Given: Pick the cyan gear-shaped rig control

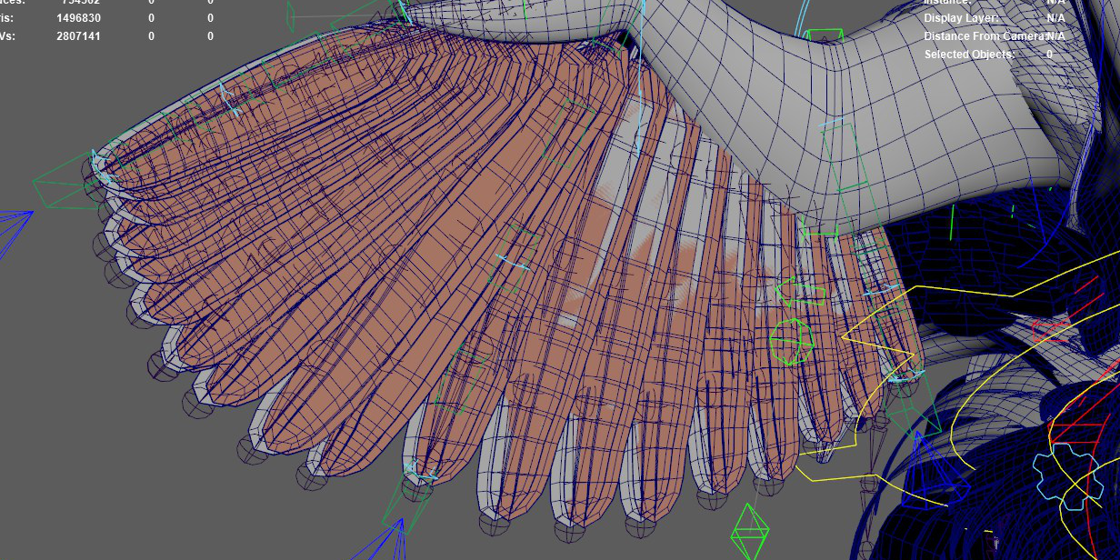Looking at the screenshot, I should pyautogui.click(x=1065, y=474).
